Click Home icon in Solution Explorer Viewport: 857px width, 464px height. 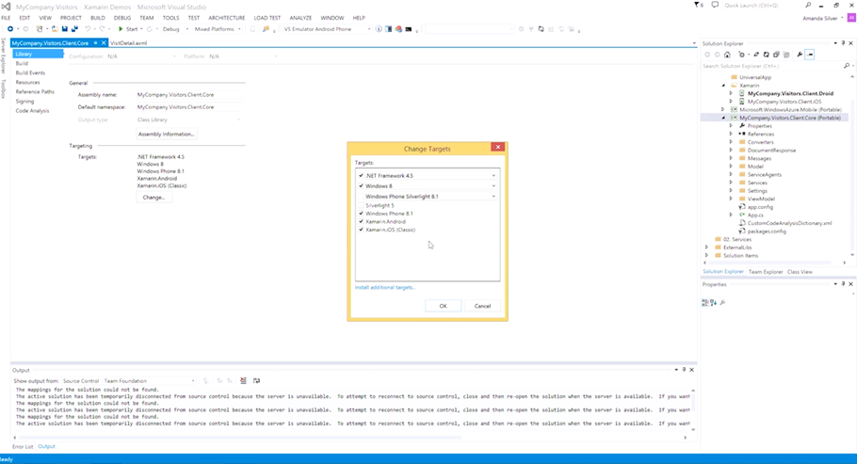click(727, 55)
